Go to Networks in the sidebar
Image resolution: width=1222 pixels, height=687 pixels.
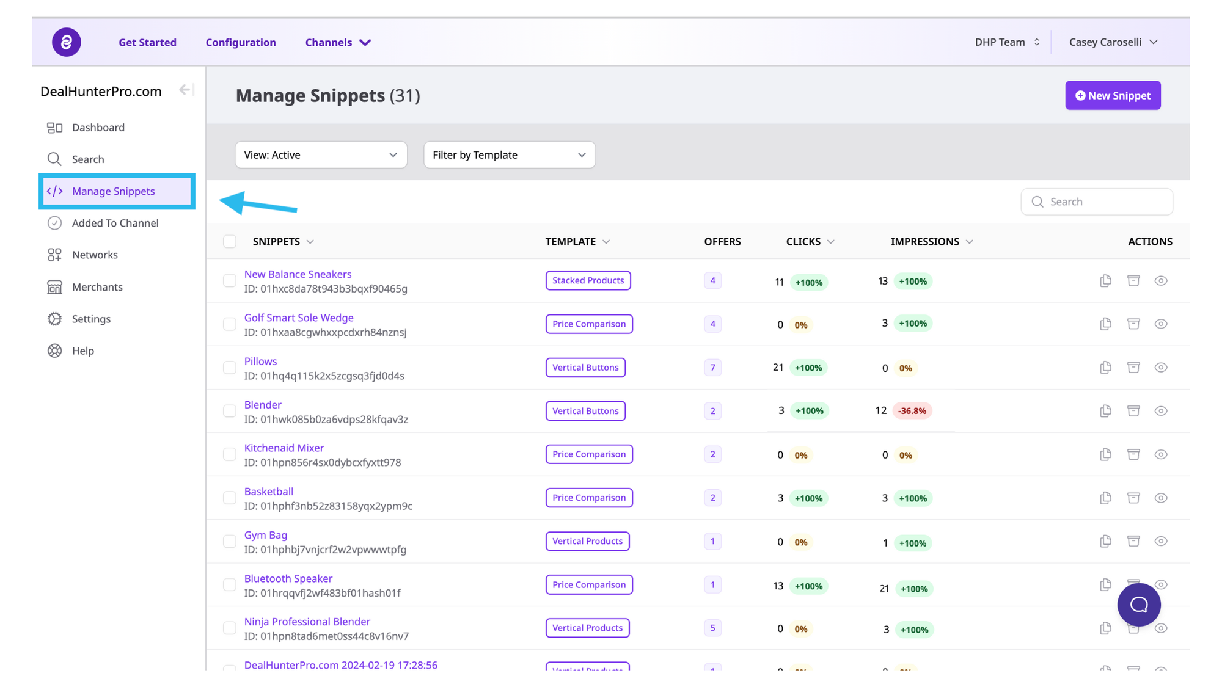(95, 255)
